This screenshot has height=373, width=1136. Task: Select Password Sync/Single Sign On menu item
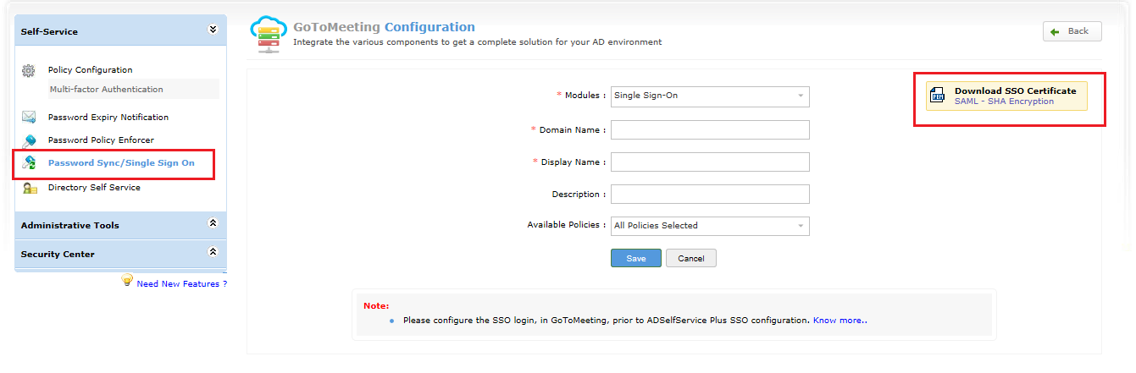[x=121, y=163]
